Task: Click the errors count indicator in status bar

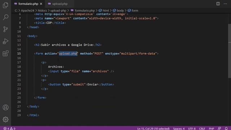Action: 6,129
